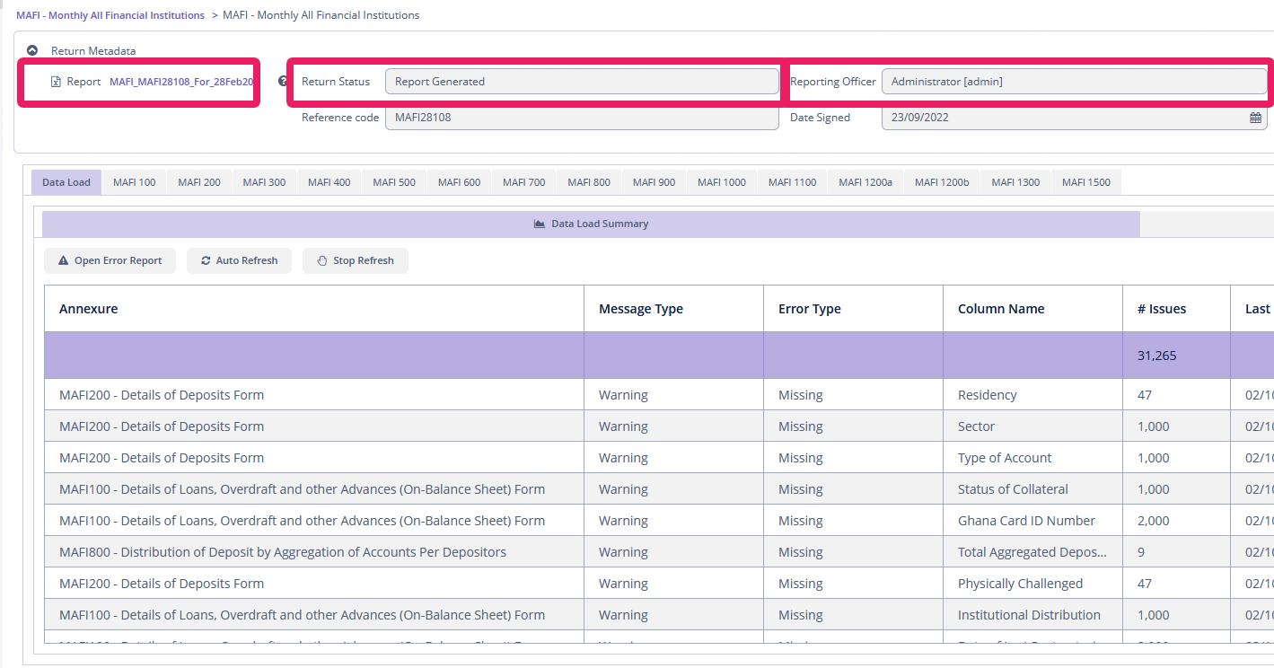Click the help question mark icon
Image resolution: width=1274 pixels, height=668 pixels.
tap(283, 82)
